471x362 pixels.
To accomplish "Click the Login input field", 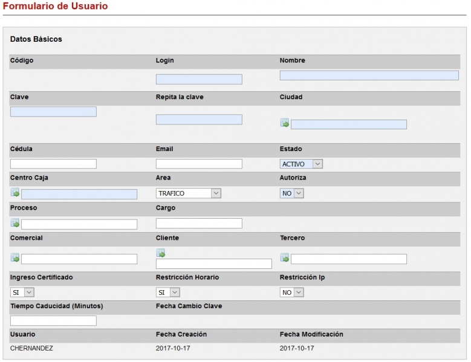I will 199,79.
